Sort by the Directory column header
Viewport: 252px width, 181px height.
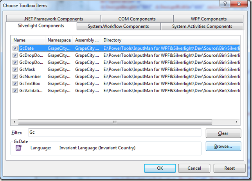pyautogui.click(x=170, y=40)
